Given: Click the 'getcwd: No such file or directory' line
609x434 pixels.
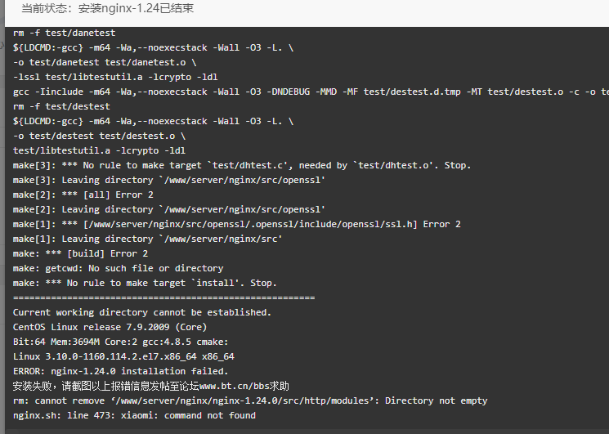Looking at the screenshot, I should click(x=118, y=269).
